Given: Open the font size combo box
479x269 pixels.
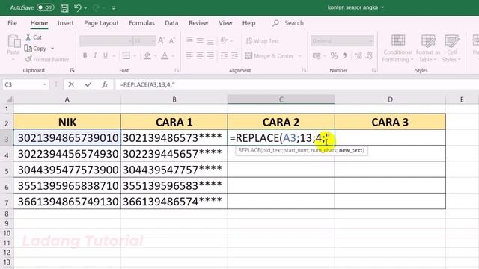Looking at the screenshot, I should 144,41.
